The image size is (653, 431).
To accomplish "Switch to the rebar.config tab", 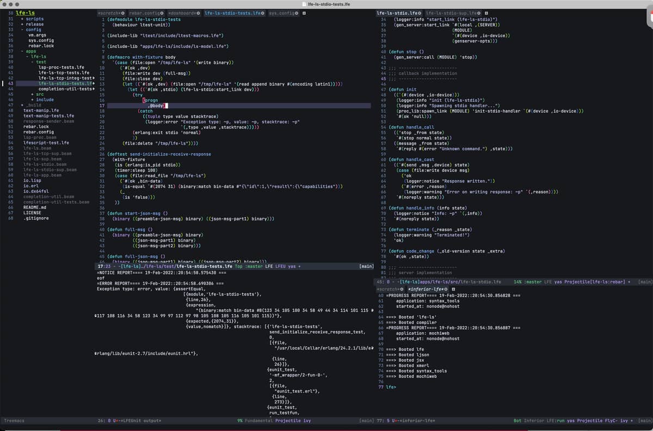I will [x=144, y=13].
